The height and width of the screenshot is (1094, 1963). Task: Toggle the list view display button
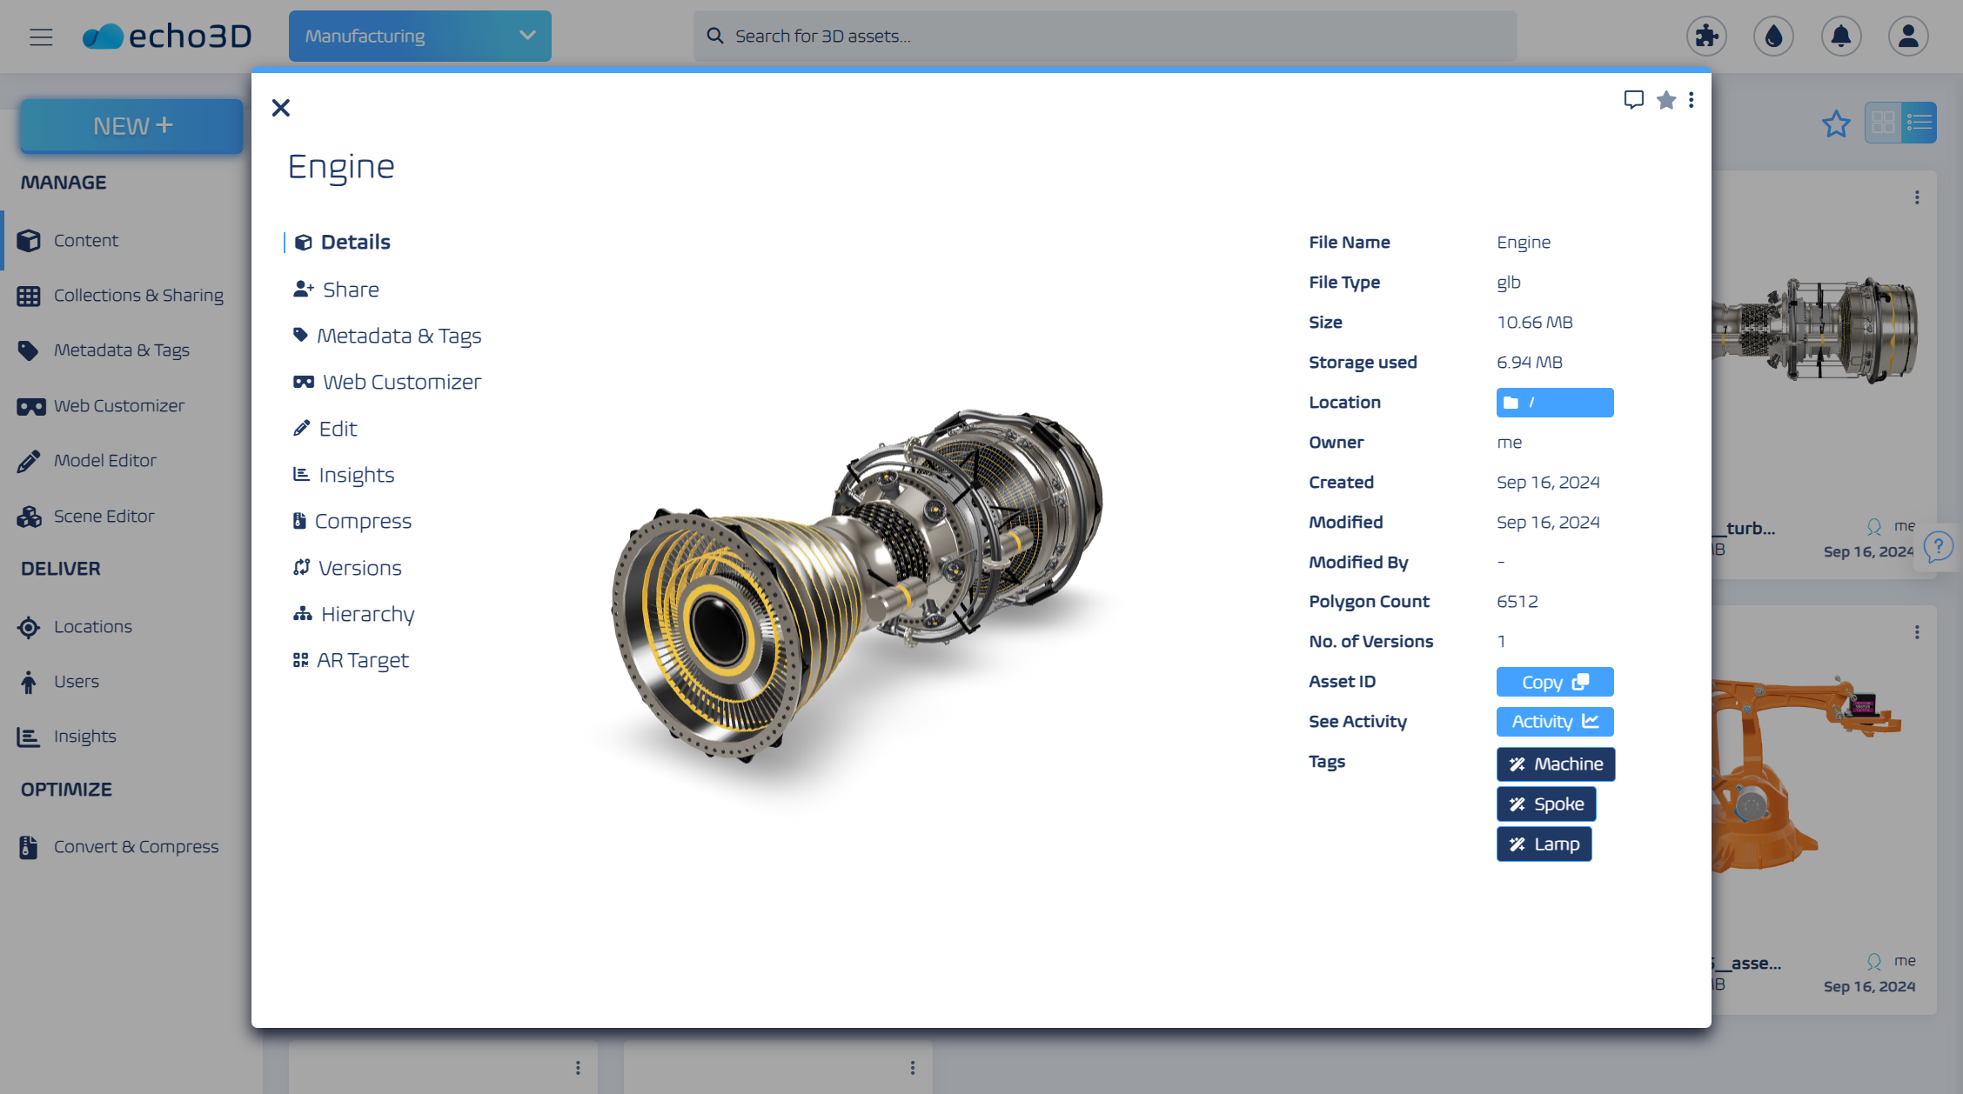click(x=1919, y=124)
